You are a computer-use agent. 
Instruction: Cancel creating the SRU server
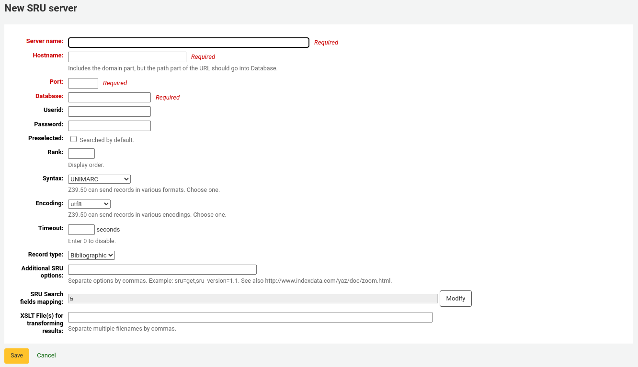46,356
